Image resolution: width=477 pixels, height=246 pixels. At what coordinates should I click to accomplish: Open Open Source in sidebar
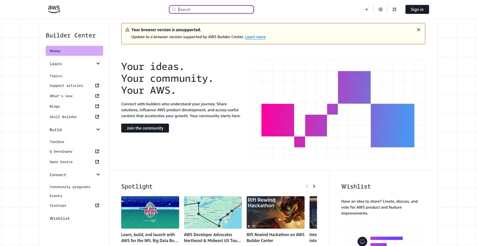61,162
